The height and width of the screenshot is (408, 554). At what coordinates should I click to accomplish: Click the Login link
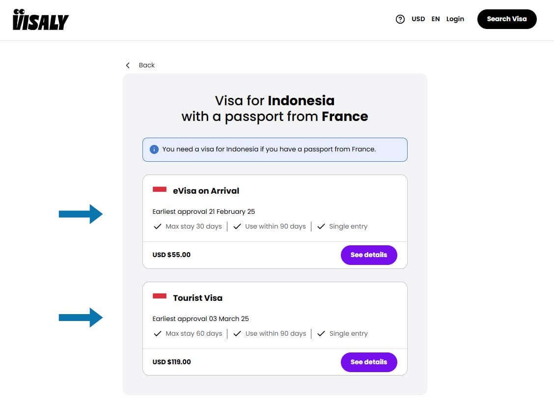[x=455, y=19]
